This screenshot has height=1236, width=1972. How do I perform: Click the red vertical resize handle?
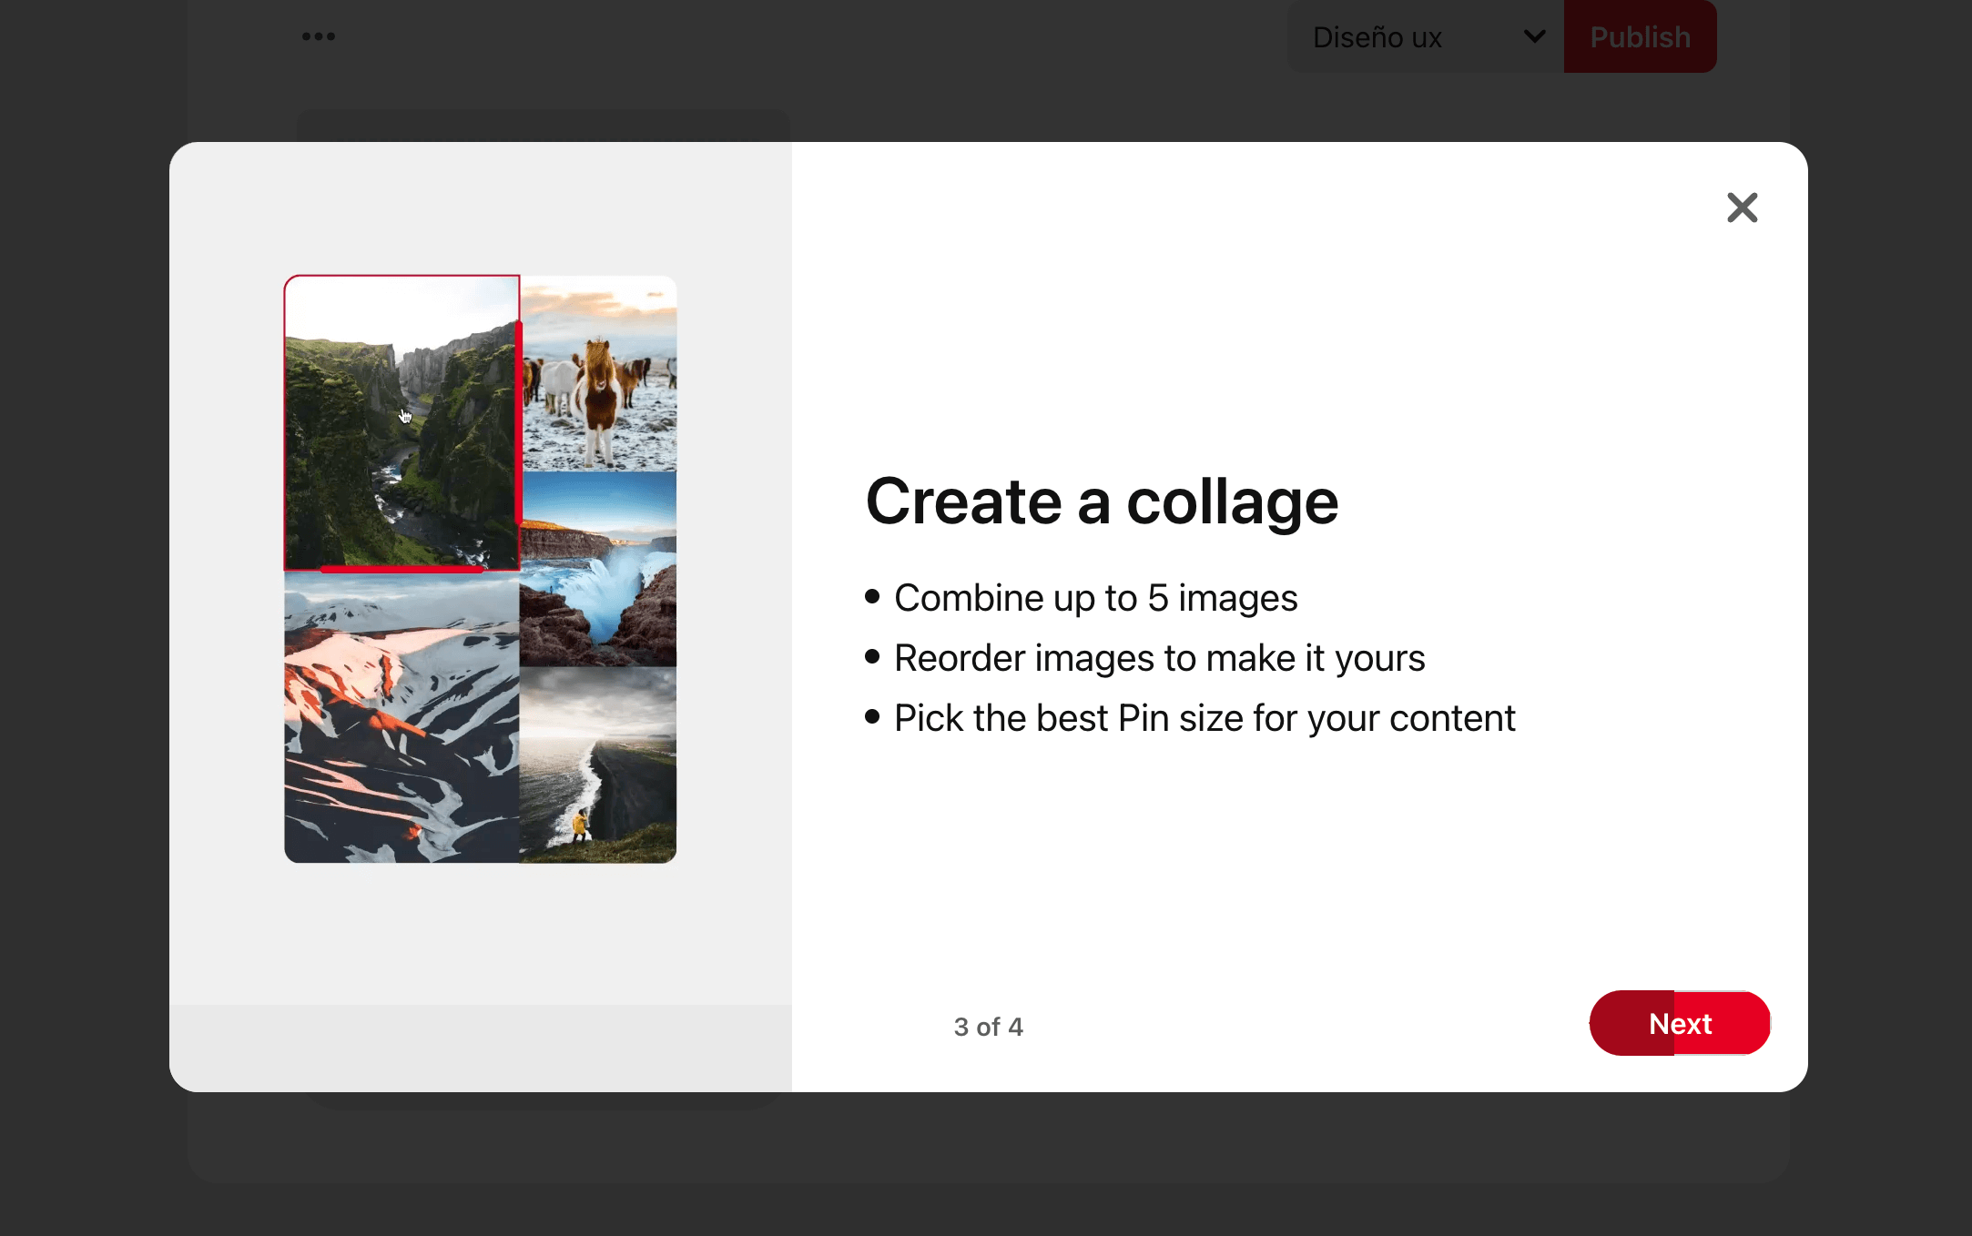coord(519,422)
